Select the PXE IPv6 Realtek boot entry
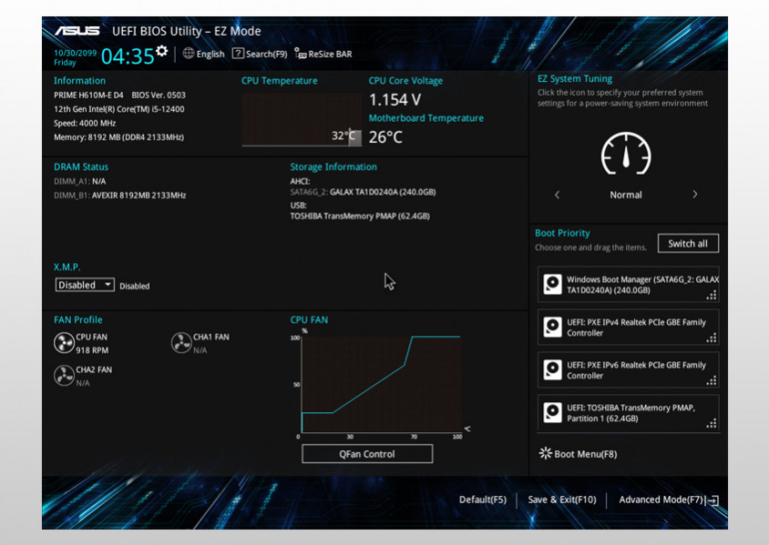This screenshot has height=545, width=769. click(x=628, y=370)
